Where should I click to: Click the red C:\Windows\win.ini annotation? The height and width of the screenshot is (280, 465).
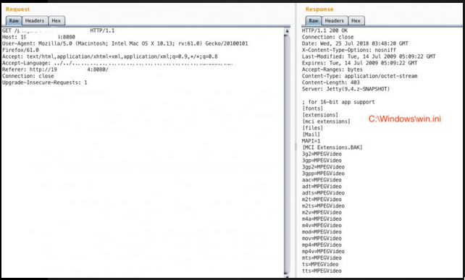405,119
